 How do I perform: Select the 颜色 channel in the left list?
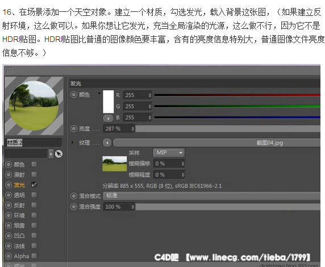pyautogui.click(x=19, y=164)
